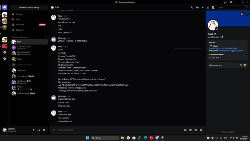Select the floid direct message

point(29,42)
